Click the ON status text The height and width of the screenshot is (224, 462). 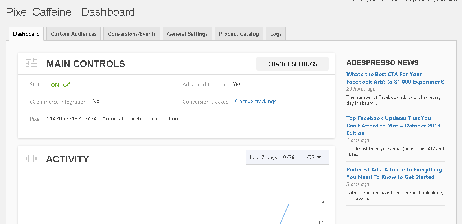coord(55,85)
